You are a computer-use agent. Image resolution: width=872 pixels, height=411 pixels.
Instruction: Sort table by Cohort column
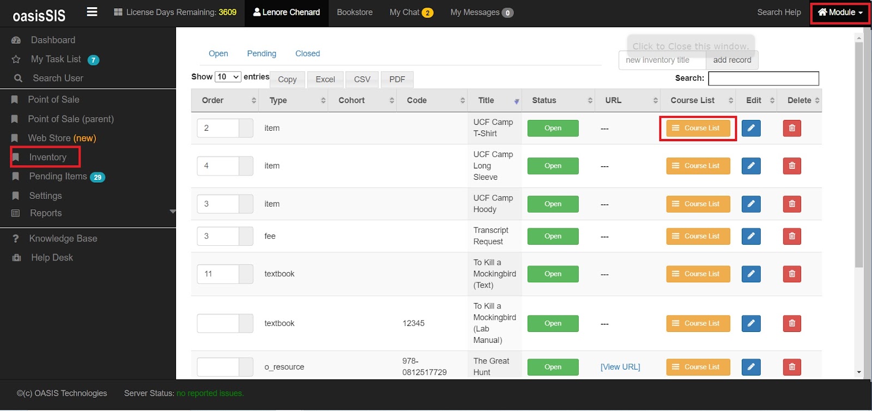click(362, 100)
